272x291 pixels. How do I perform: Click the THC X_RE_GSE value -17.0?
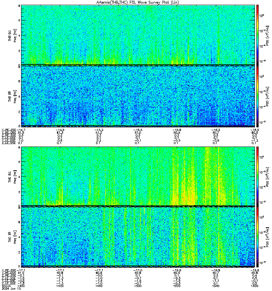138,270
